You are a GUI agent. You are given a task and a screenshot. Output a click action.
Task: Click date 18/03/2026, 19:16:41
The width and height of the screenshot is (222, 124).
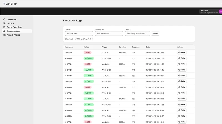click(155, 110)
